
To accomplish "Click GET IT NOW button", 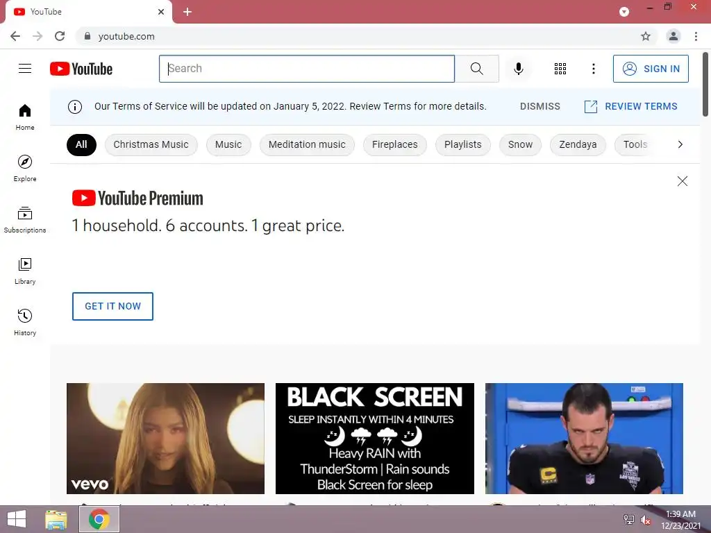I will click(x=112, y=306).
